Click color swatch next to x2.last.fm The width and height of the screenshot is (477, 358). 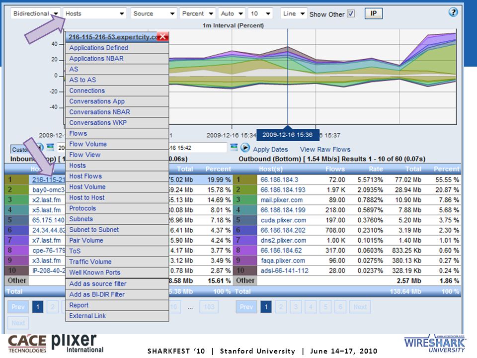coord(17,200)
